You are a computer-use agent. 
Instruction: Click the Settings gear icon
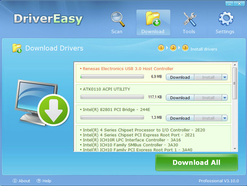(226, 19)
